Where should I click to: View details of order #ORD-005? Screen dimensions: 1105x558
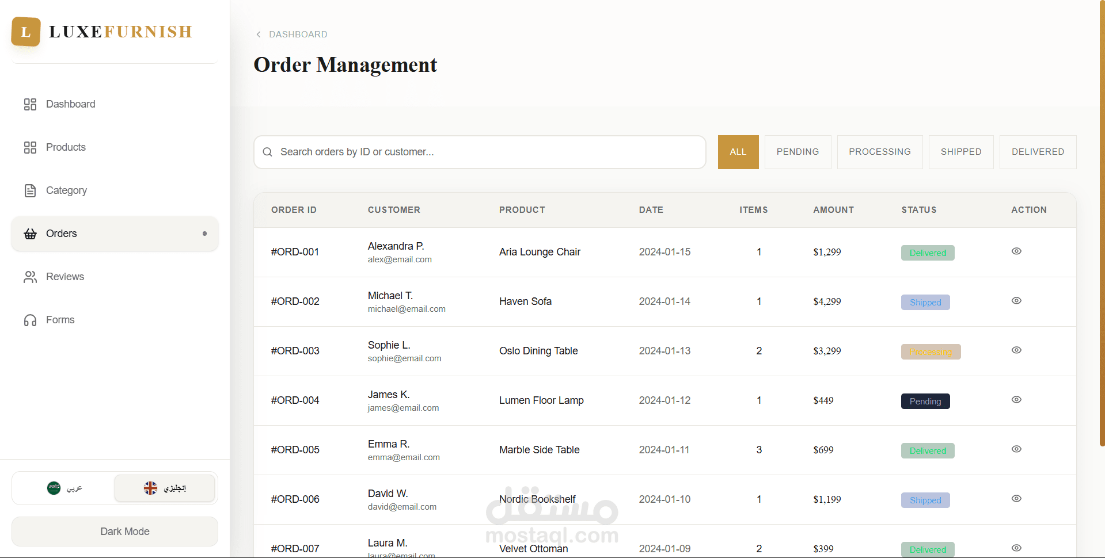(x=1016, y=449)
